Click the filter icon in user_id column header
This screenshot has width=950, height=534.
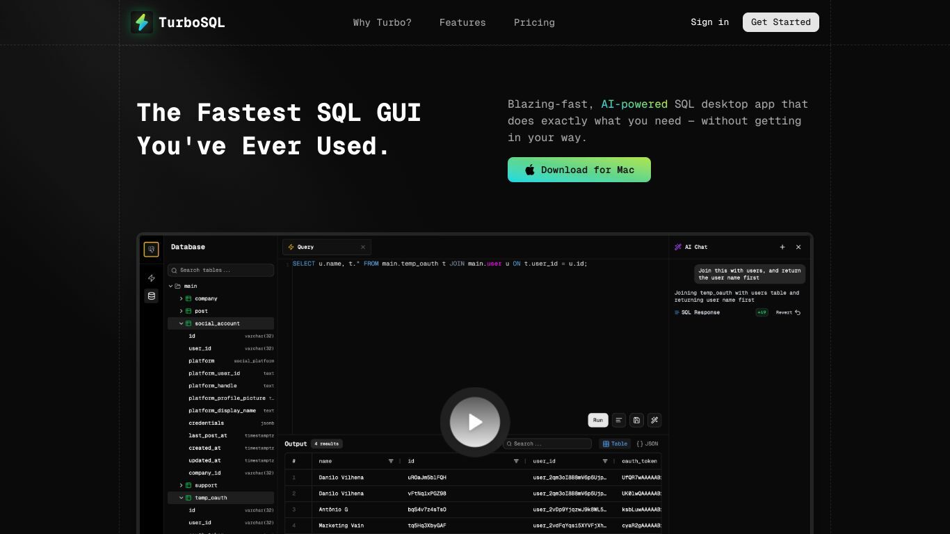point(605,461)
